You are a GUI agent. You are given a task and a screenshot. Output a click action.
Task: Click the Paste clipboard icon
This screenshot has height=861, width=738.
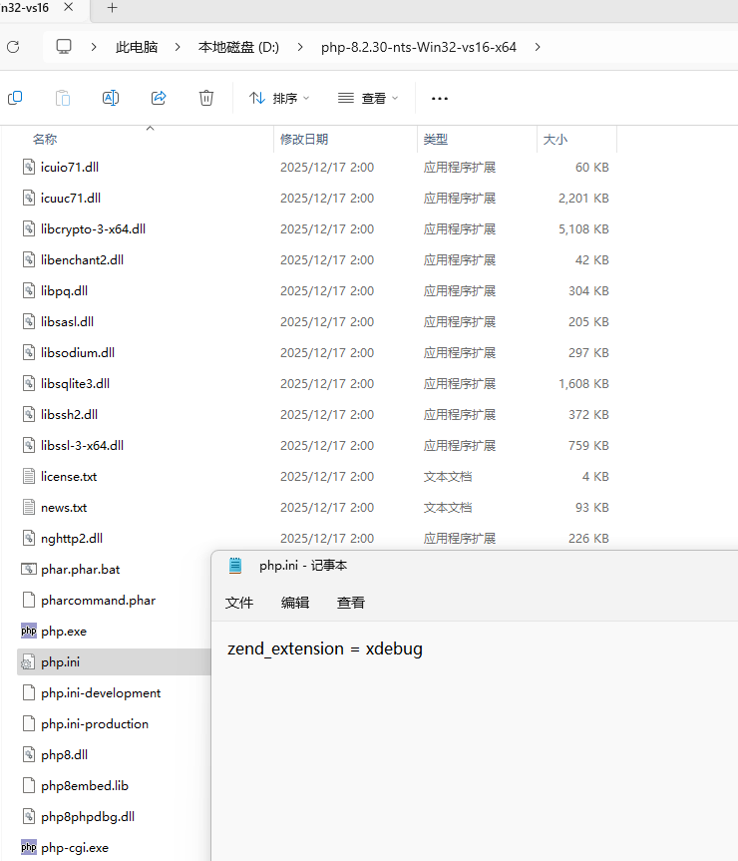(62, 98)
